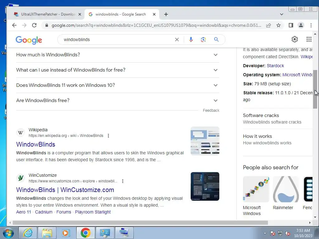319x239 pixels.
Task: Expand 'Does WindowBlinds 11 work on Windows 10?'
Action: tap(117, 85)
